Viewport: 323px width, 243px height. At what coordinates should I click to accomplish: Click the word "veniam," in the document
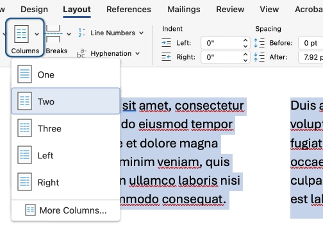pyautogui.click(x=180, y=162)
